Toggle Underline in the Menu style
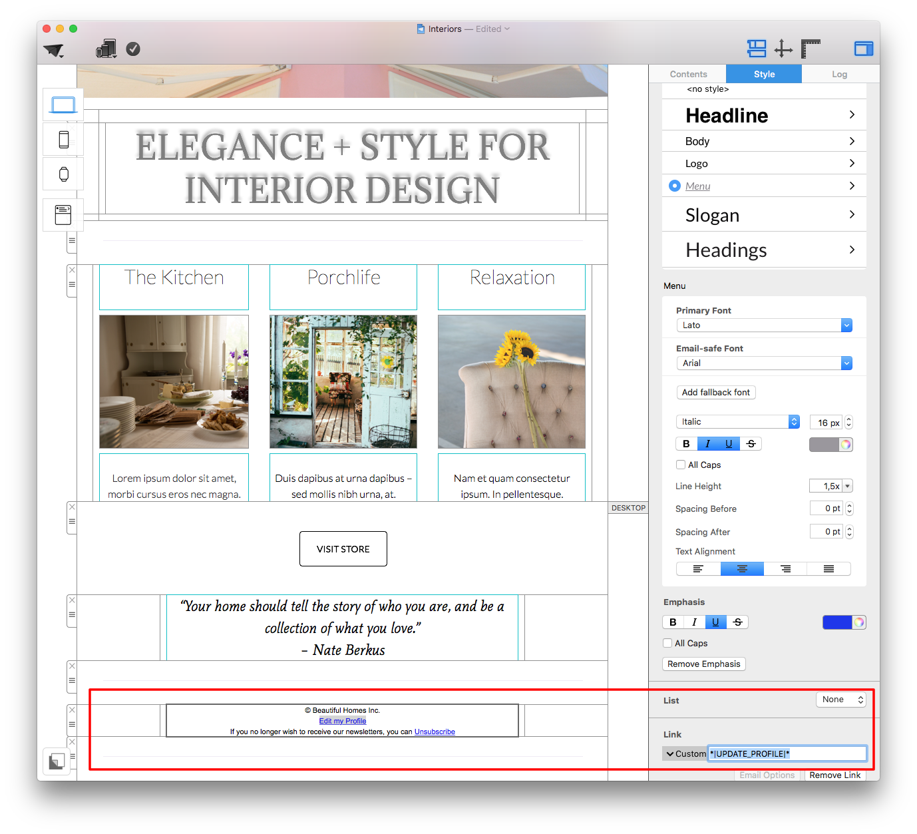The image size is (917, 834). click(729, 444)
